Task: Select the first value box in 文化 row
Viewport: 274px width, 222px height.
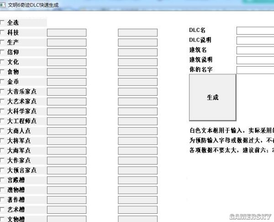Action: 67,62
